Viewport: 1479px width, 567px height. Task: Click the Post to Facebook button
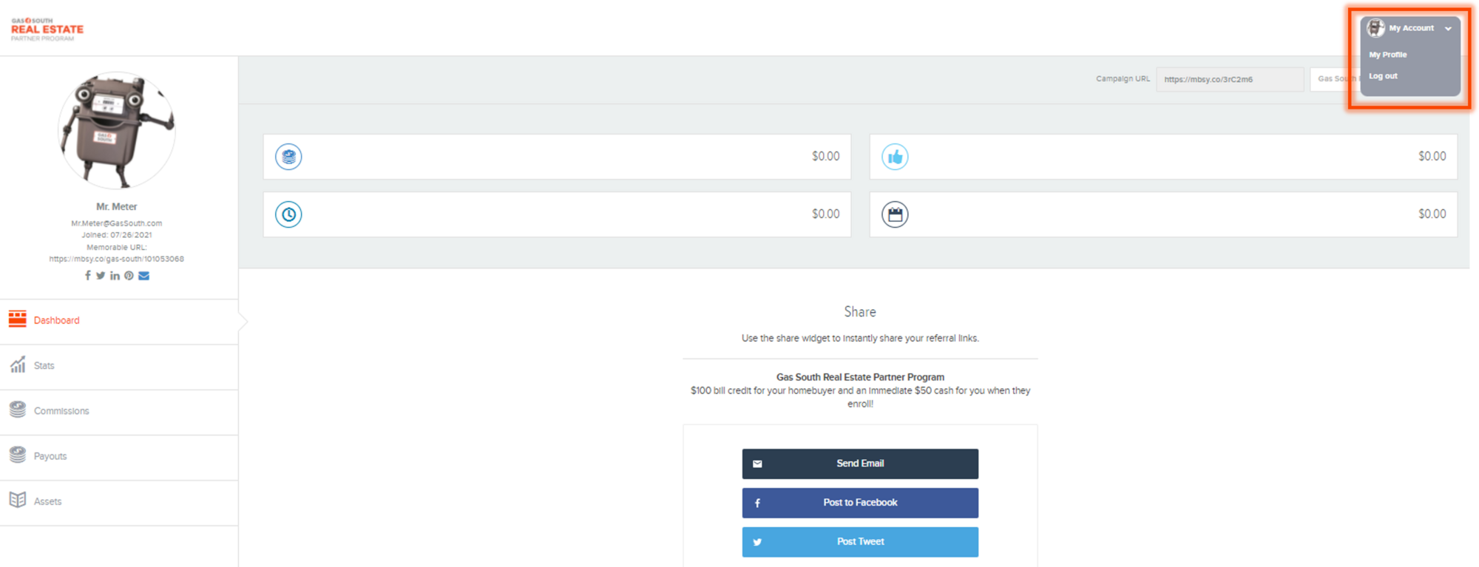(860, 503)
